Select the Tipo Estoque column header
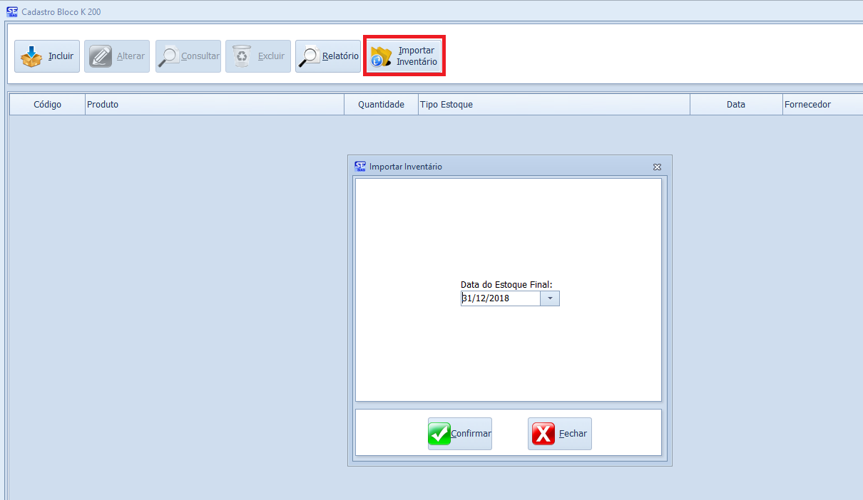Viewport: 863px width, 500px height. 553,105
